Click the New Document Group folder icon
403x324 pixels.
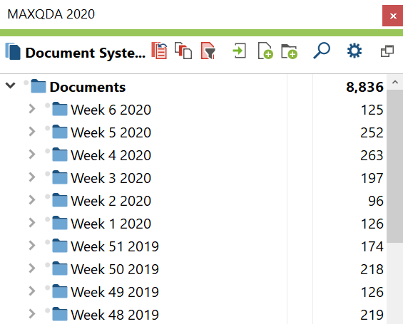[290, 51]
